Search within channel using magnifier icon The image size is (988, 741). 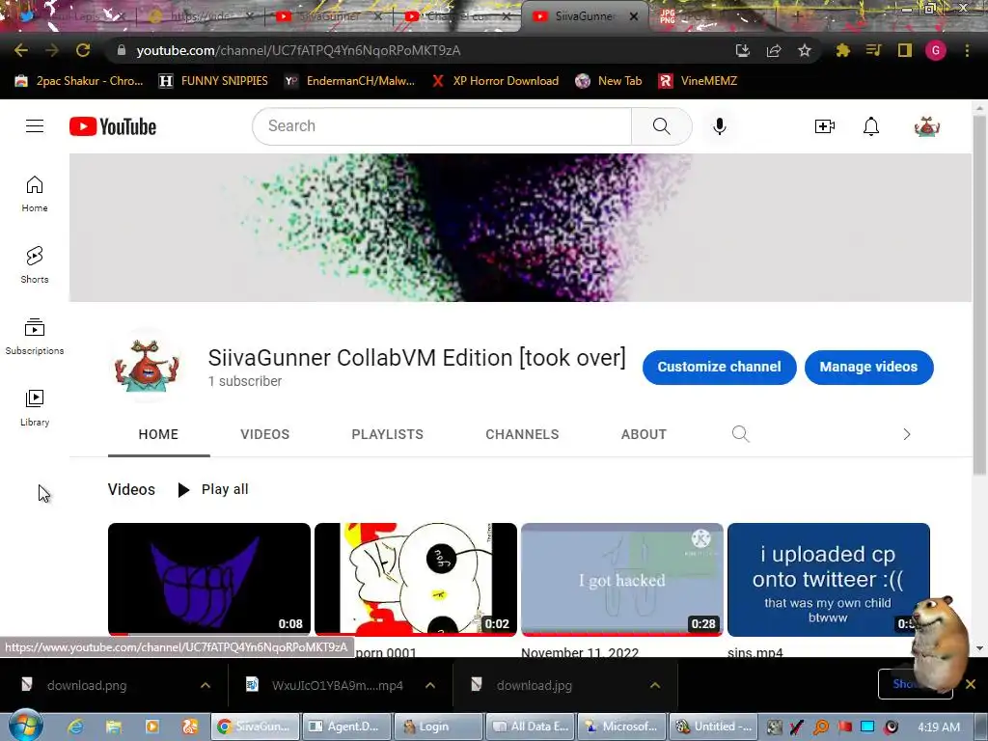click(740, 434)
